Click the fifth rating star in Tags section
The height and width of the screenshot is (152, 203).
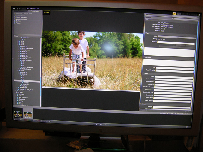click(x=165, y=39)
